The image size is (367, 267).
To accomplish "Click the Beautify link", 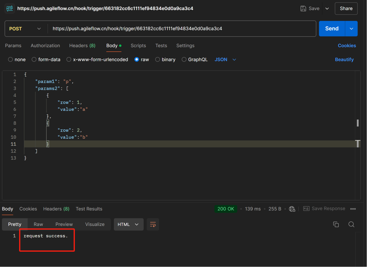I will coord(344,59).
